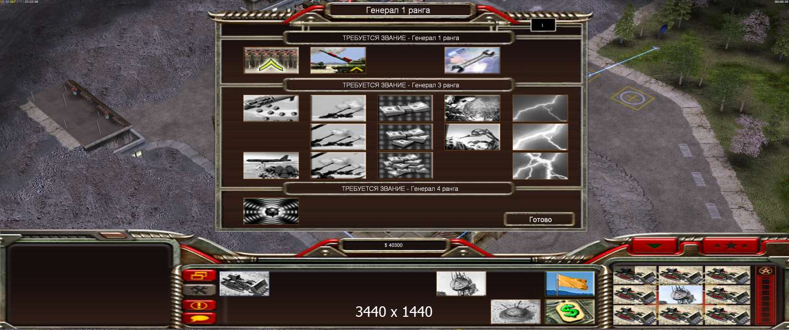
Task: Select the Red Guard training power with yellow chevron
Action: click(x=271, y=61)
